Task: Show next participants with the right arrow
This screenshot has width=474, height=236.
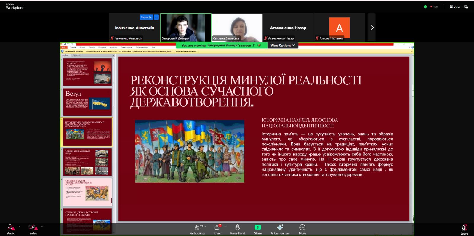Action: click(x=372, y=28)
